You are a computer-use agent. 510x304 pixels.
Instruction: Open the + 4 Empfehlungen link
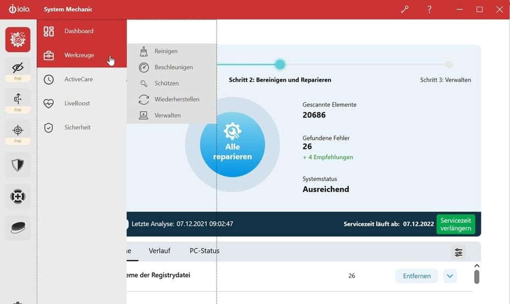click(x=328, y=157)
